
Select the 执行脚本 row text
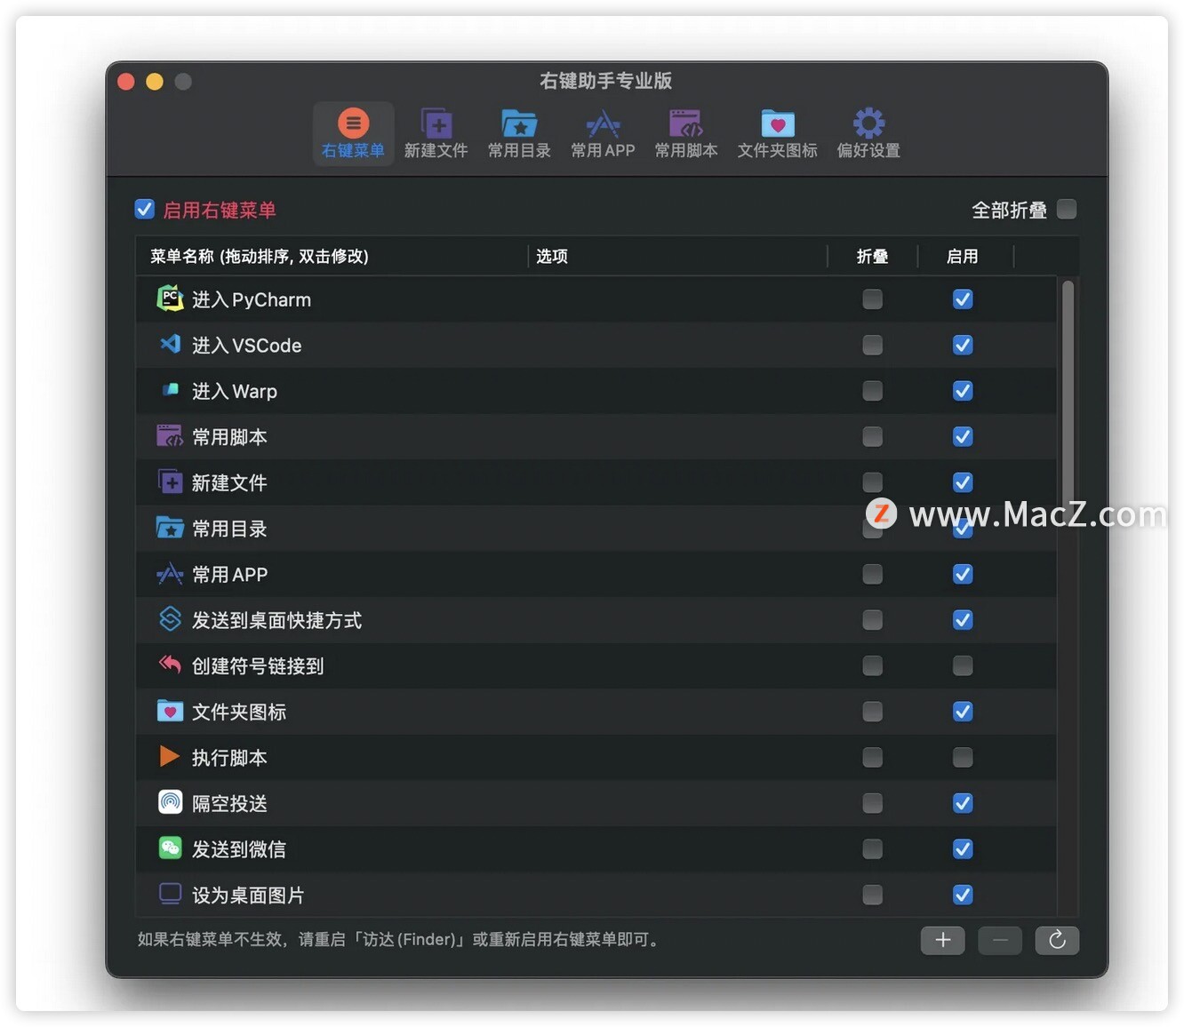click(229, 758)
